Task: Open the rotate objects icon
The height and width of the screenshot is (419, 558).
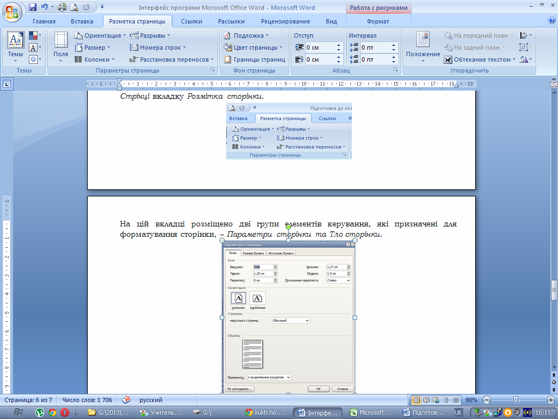Action: [x=526, y=59]
